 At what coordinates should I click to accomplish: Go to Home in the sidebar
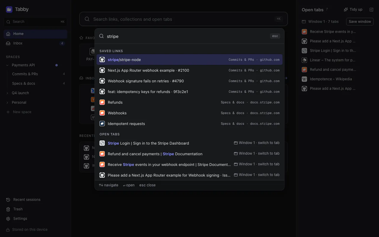click(36, 34)
